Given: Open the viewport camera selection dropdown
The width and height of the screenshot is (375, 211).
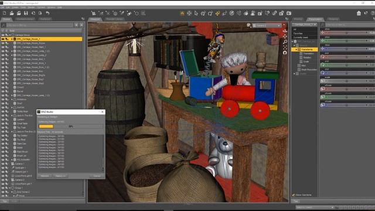Looking at the screenshot, I should point(267,25).
